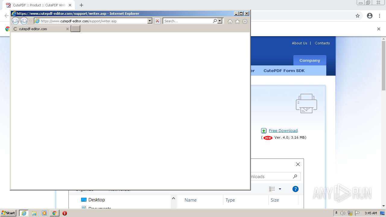This screenshot has height=217, width=386.
Task: Open Internet Explorer Tools gear
Action: pos(245,21)
